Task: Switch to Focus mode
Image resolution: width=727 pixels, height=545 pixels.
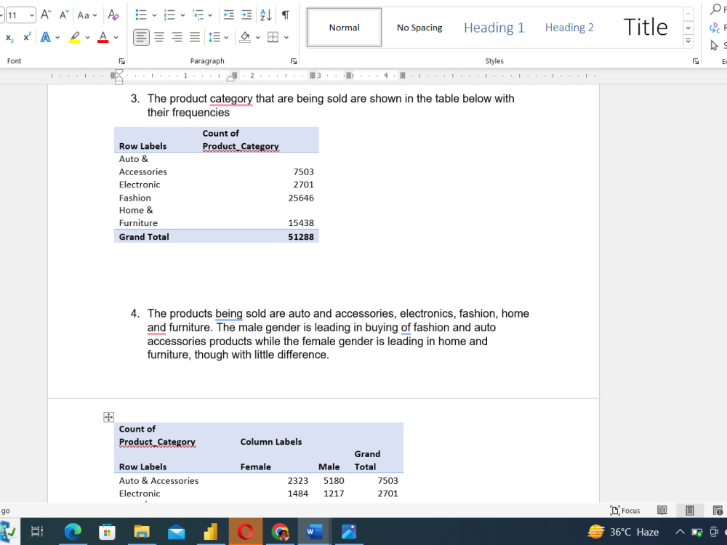Action: [x=625, y=510]
